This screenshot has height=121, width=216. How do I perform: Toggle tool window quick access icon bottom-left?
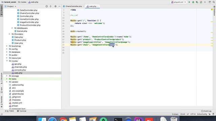tap(2, 114)
